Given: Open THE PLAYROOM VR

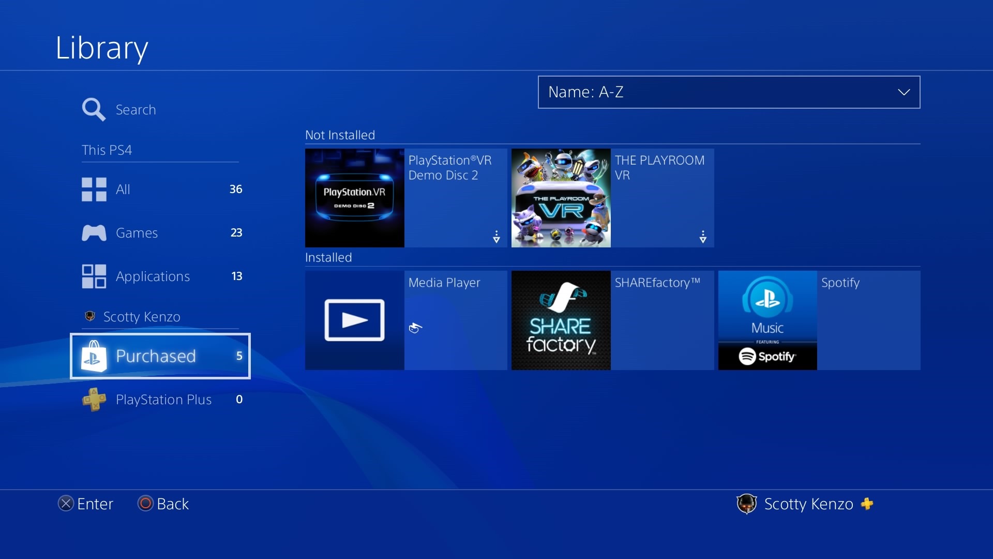Looking at the screenshot, I should (x=612, y=197).
